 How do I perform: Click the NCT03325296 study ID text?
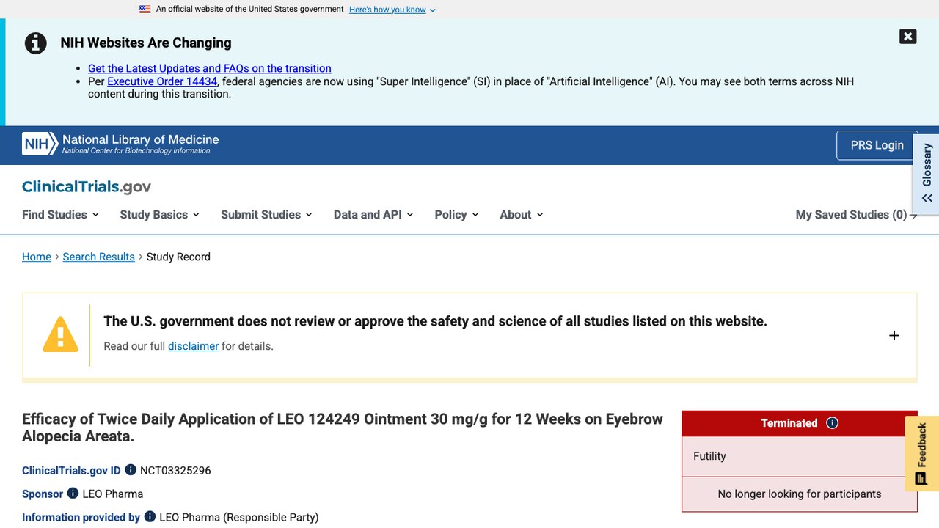point(175,471)
